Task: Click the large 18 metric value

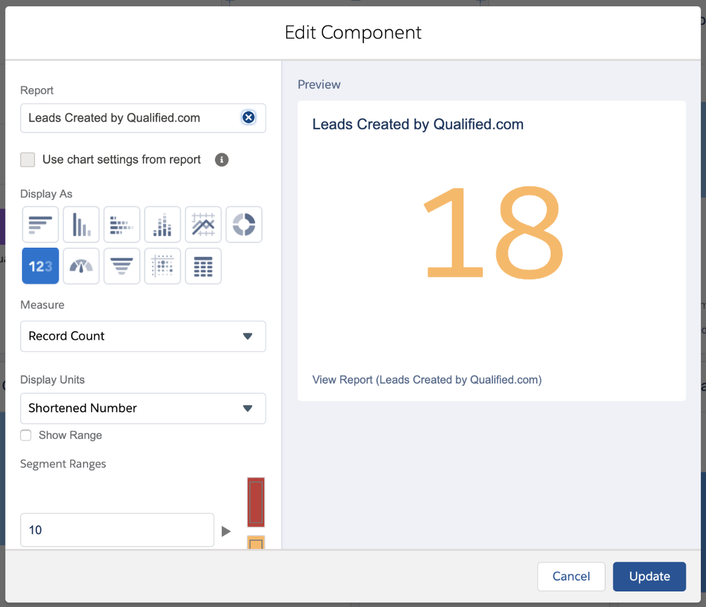Action: pos(494,233)
